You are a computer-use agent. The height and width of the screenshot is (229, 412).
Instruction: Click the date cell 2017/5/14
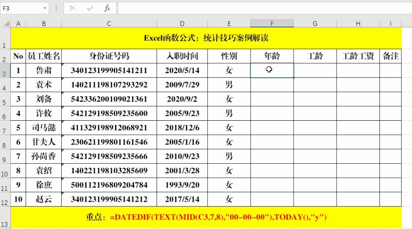point(182,199)
